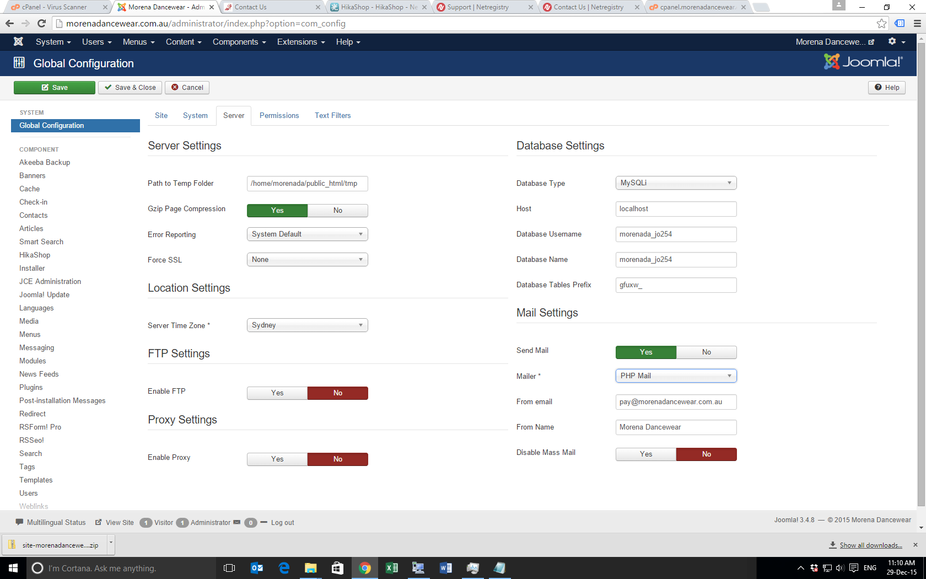Open the Chrome hamburger menu
Screen dimensions: 926x579
tap(917, 24)
